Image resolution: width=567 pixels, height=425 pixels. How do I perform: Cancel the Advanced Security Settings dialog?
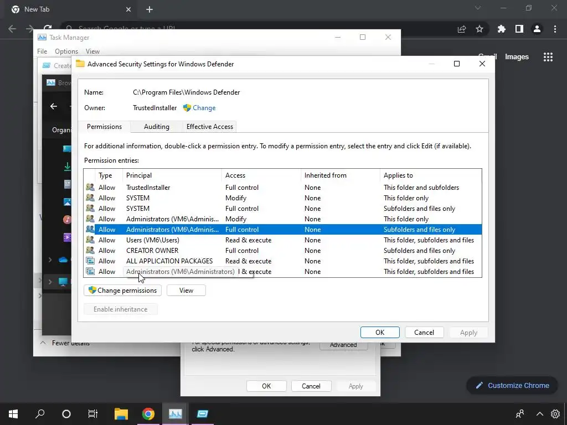pyautogui.click(x=424, y=332)
